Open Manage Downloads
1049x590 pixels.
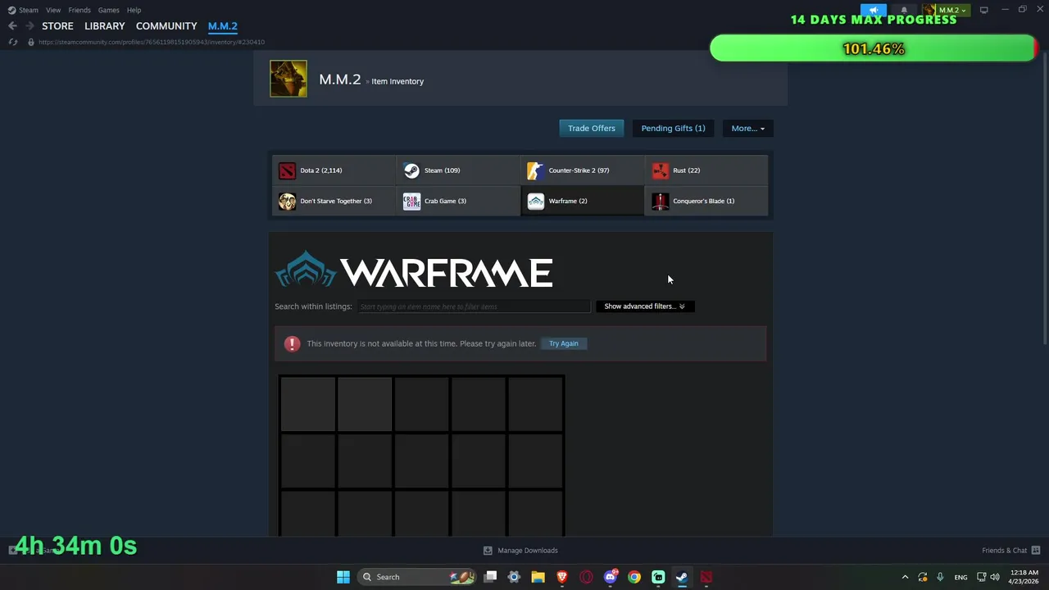[x=520, y=551]
